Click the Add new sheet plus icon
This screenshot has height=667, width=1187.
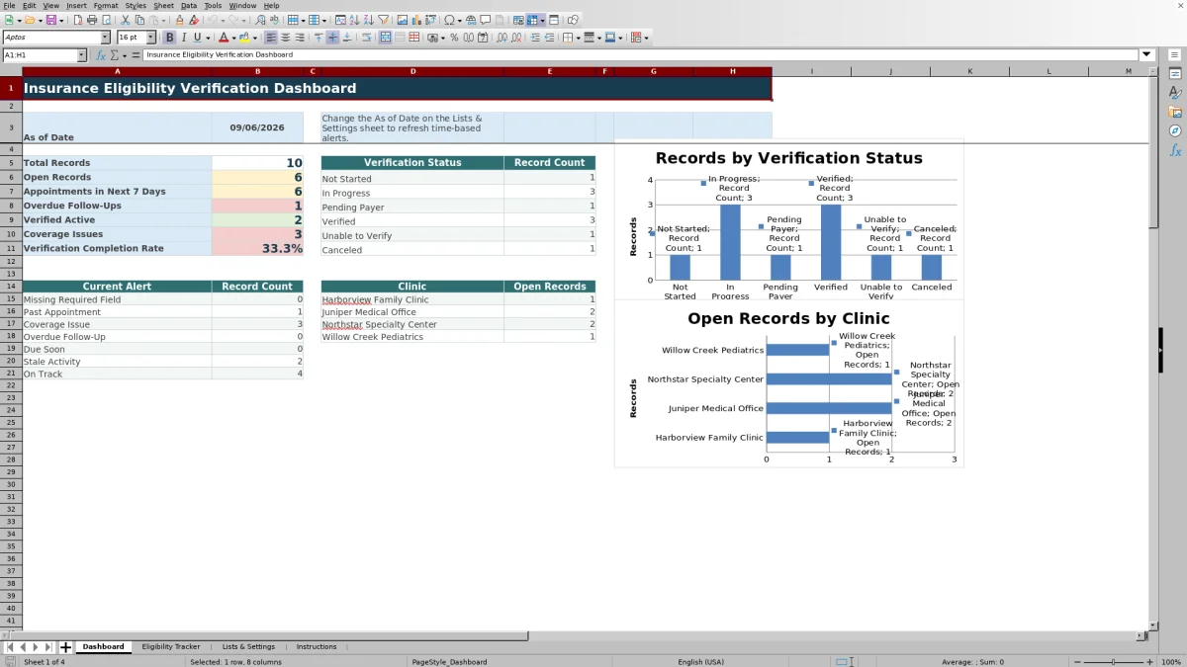click(x=66, y=647)
